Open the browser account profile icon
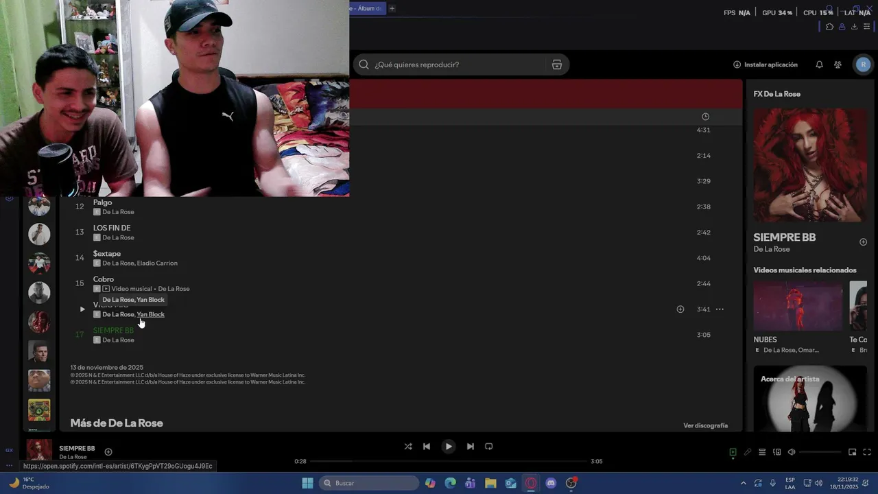878x494 pixels. click(x=842, y=27)
